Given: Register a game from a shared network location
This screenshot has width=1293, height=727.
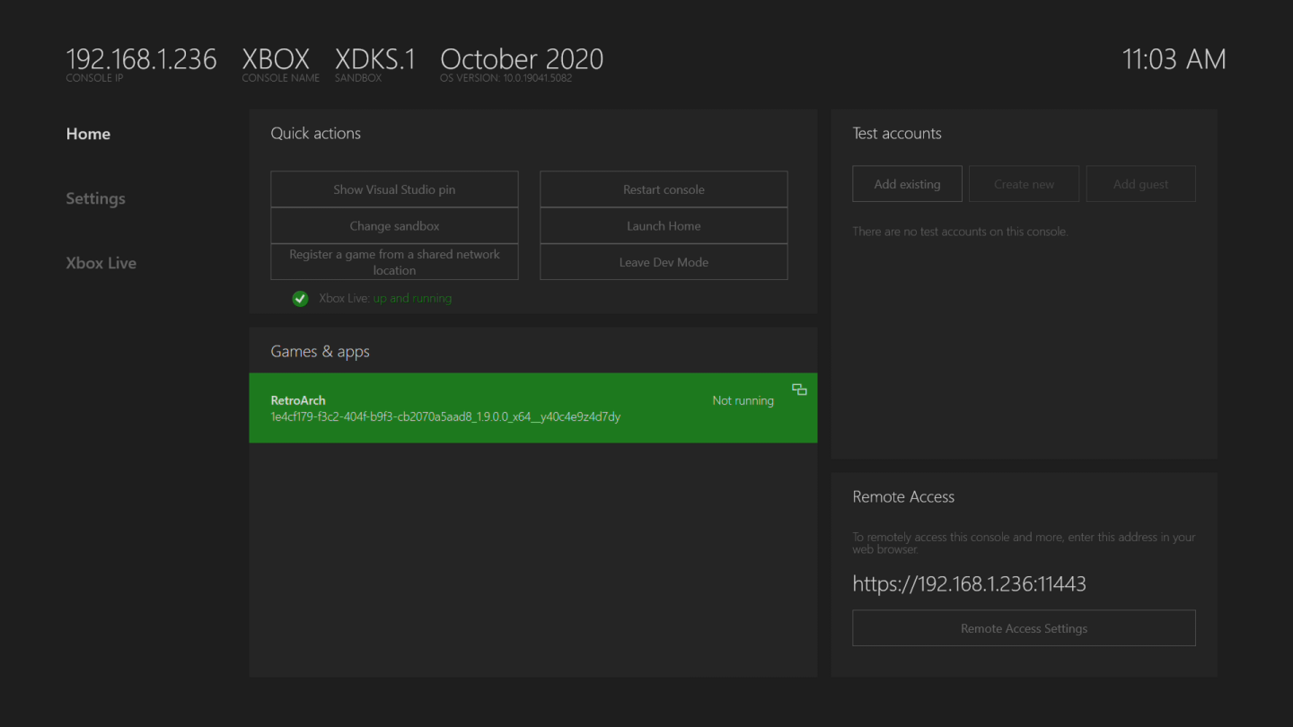Looking at the screenshot, I should point(394,261).
